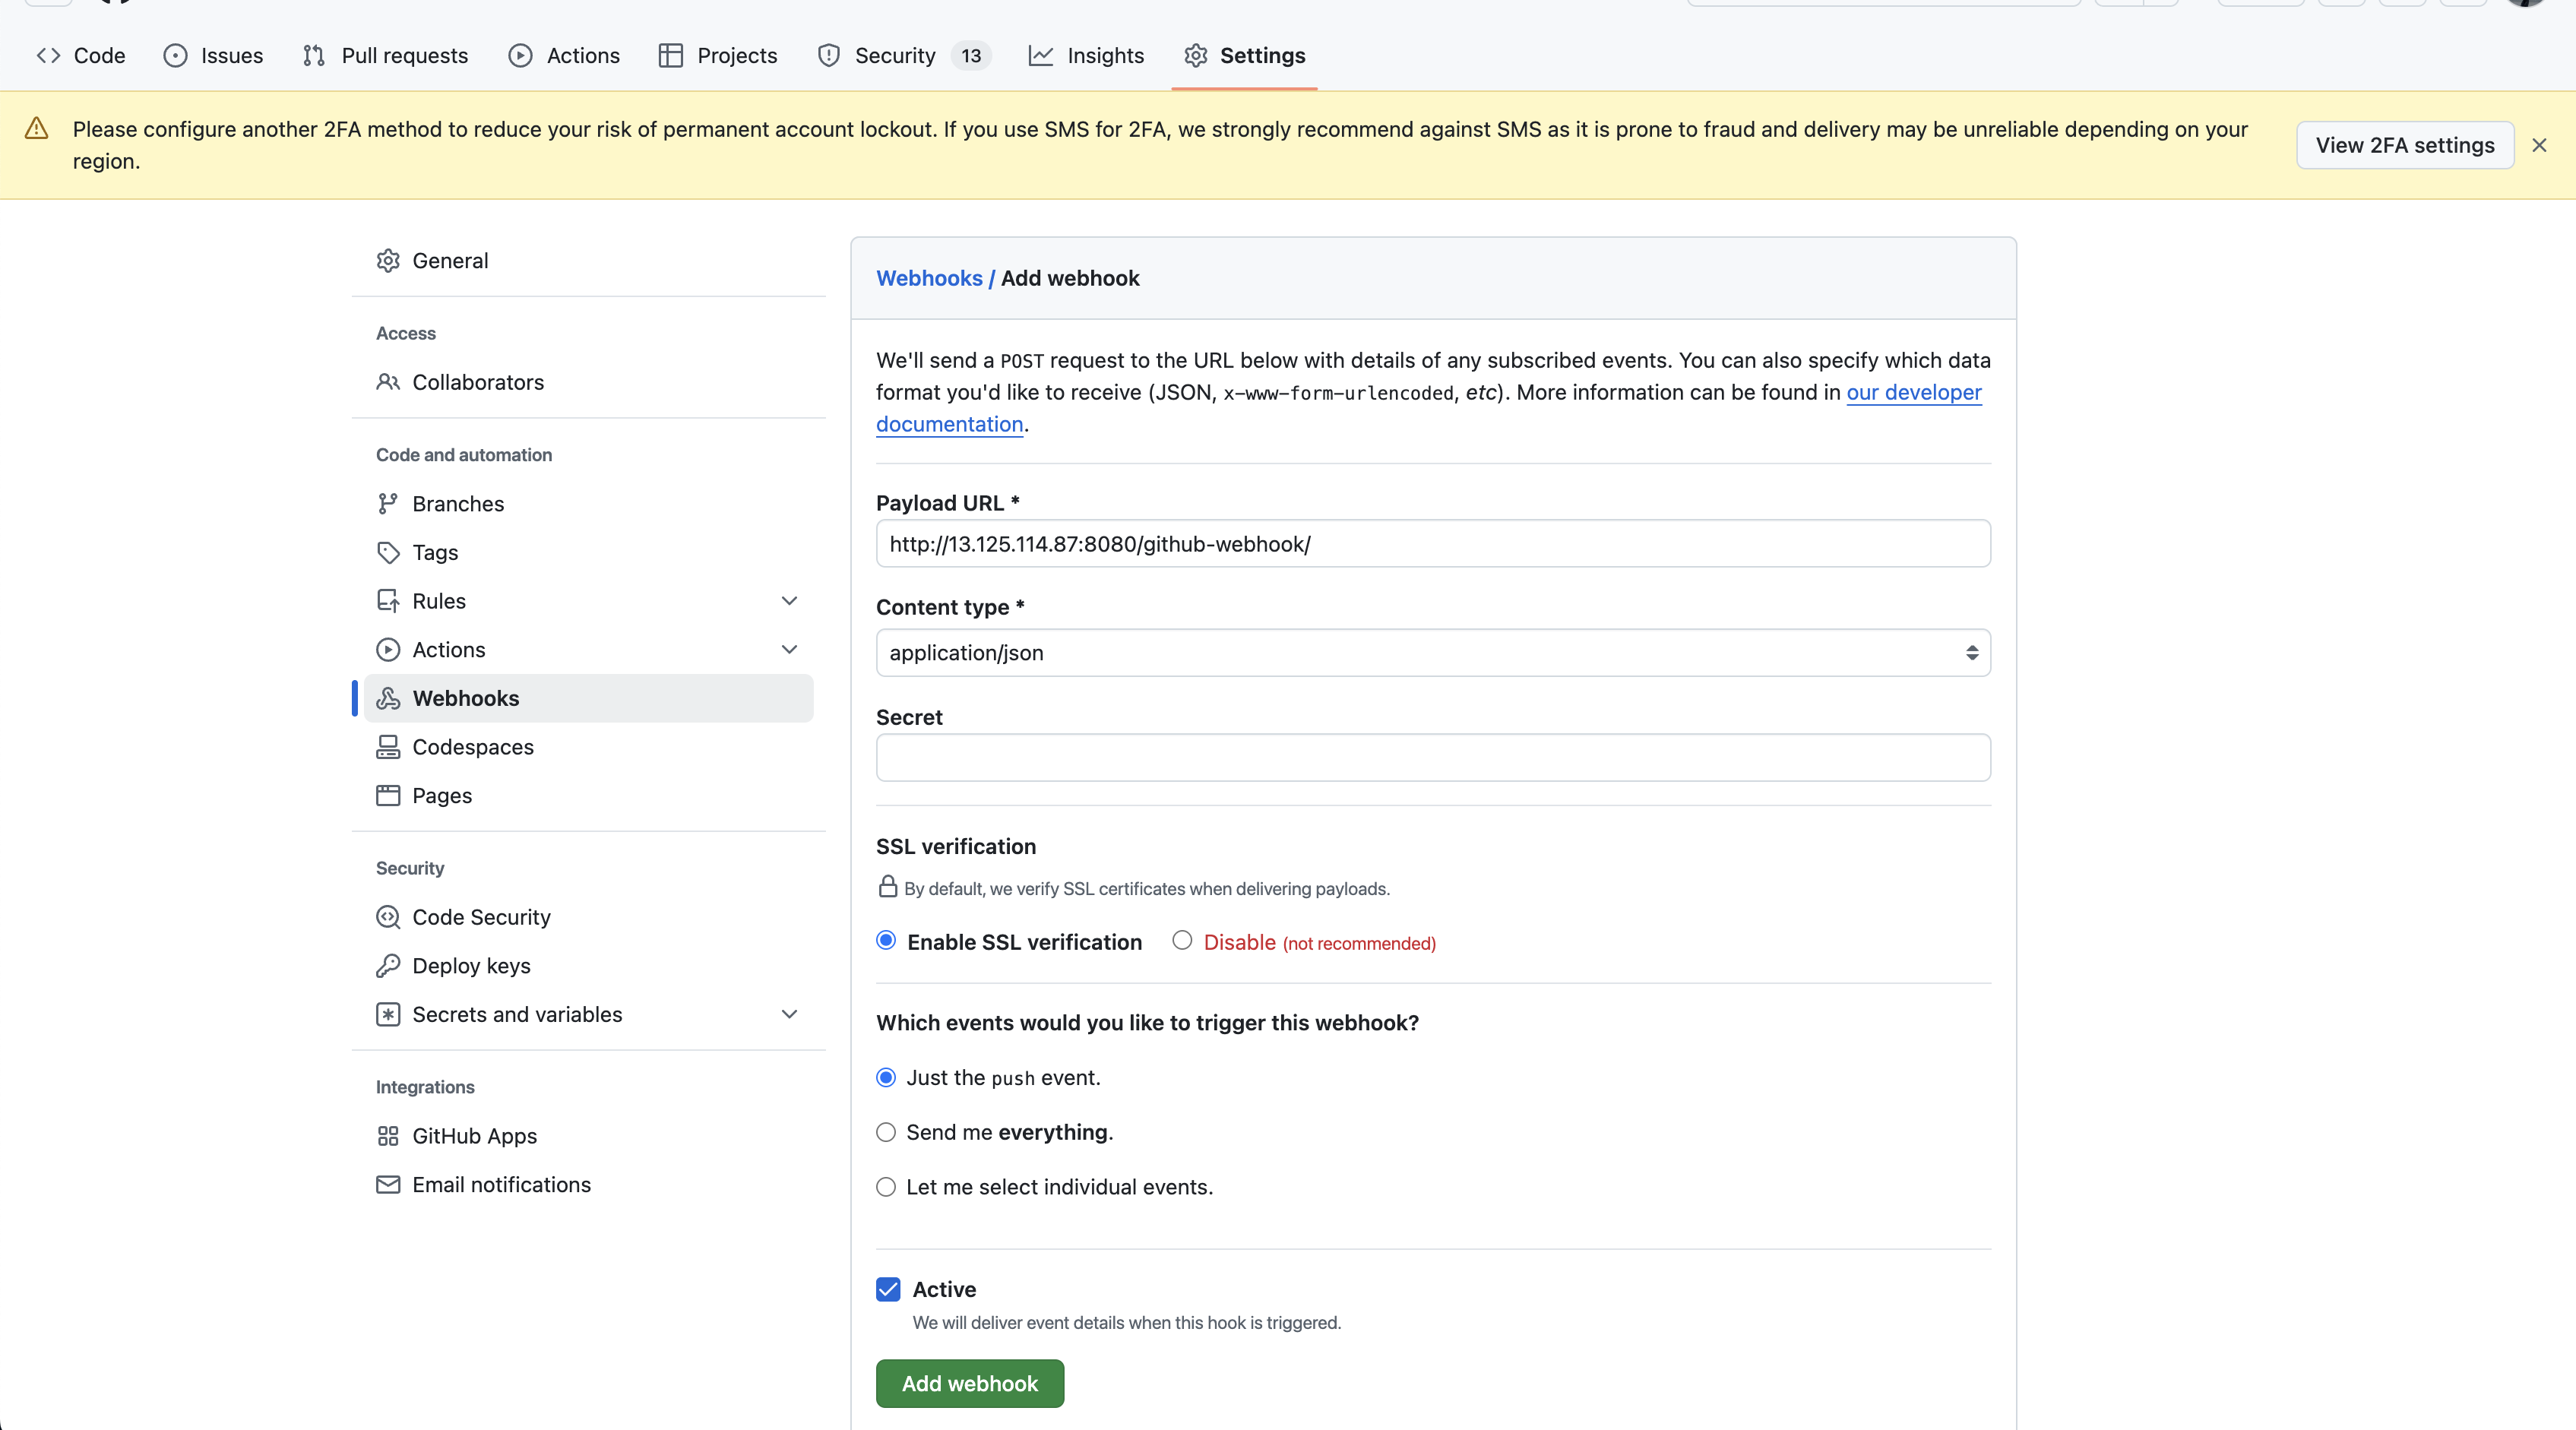Click the Tags icon in the sidebar
2576x1430 pixels.
[x=388, y=553]
